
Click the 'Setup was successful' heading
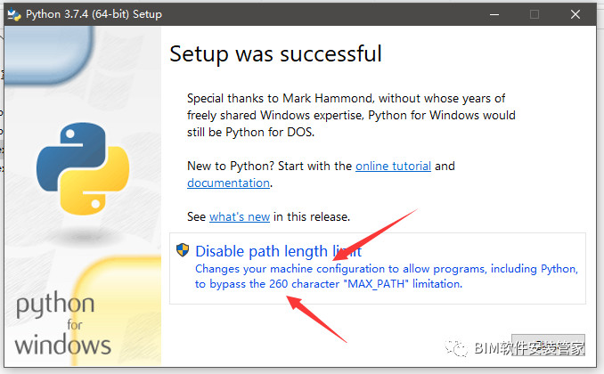tap(275, 53)
